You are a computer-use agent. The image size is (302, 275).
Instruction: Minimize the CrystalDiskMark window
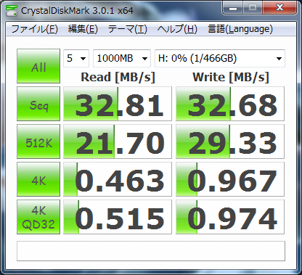233,8
